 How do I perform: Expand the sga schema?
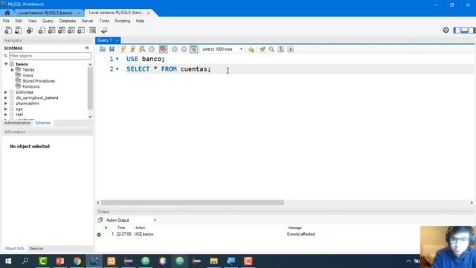(6, 109)
